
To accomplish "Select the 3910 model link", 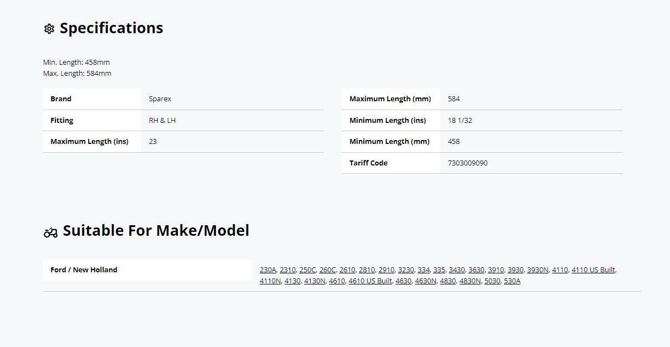I will point(496,270).
